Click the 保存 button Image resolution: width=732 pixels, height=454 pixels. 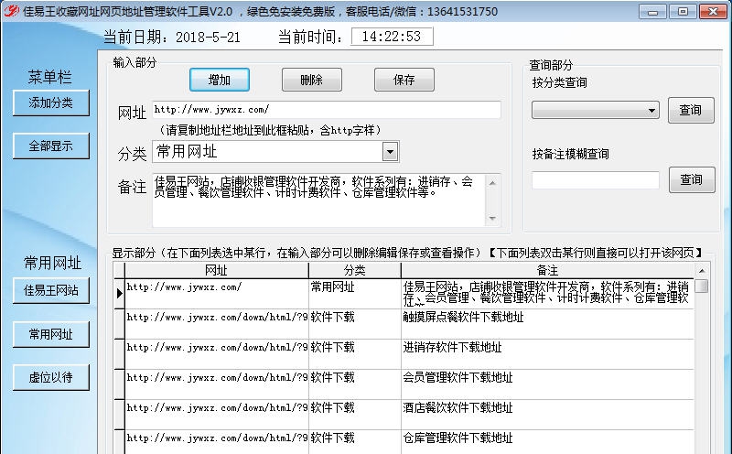coord(404,80)
